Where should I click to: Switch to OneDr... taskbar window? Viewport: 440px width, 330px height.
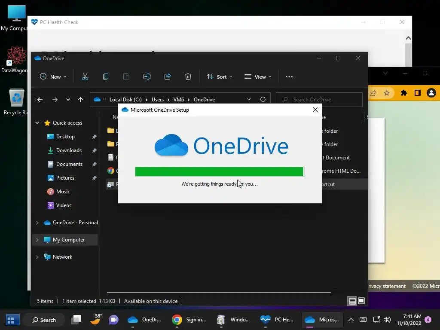[x=144, y=320]
